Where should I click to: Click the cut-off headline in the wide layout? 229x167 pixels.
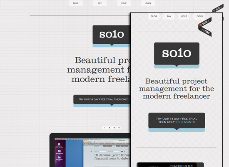(x=99, y=70)
